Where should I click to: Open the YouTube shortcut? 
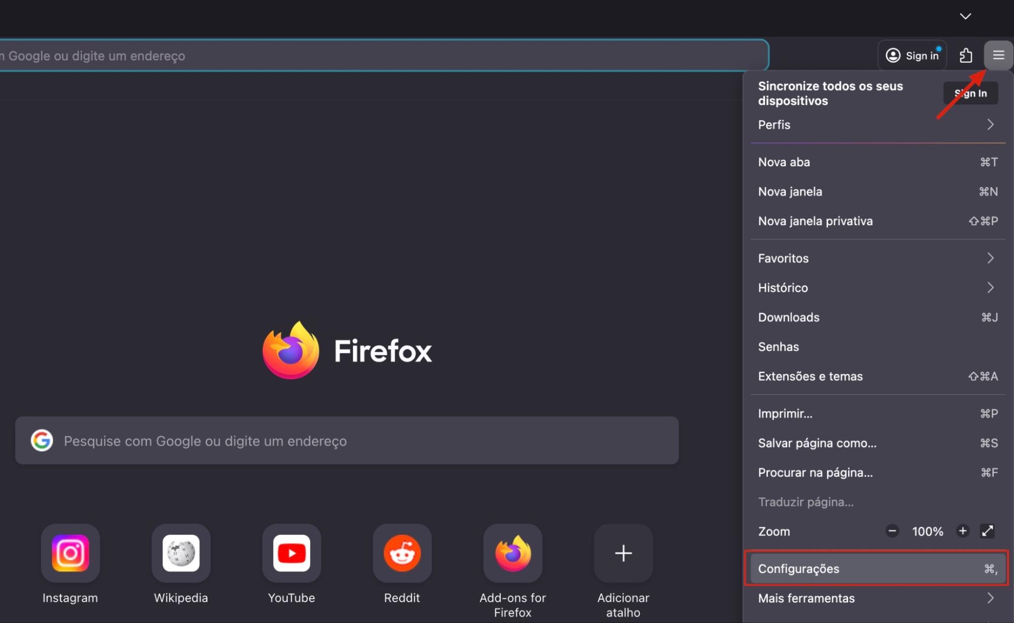(x=291, y=554)
